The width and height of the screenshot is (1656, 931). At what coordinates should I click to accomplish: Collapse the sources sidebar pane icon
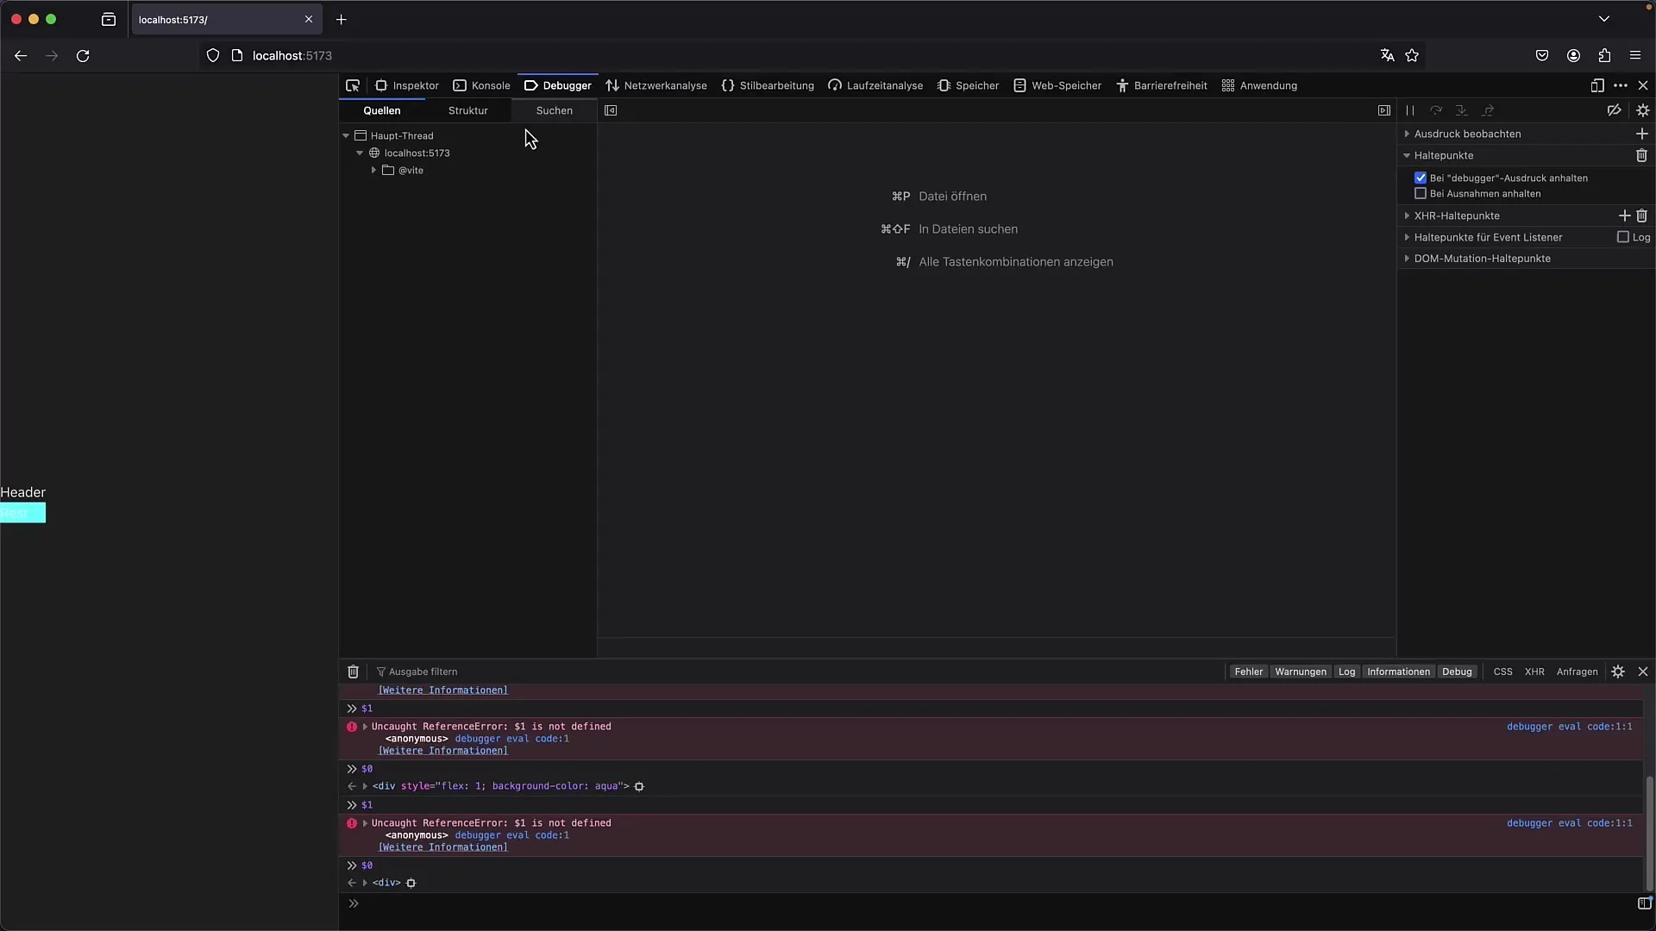pyautogui.click(x=611, y=110)
